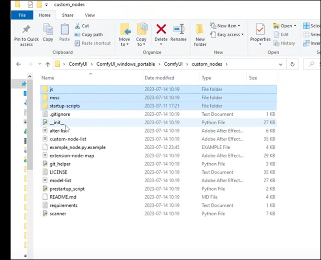Click the scanner Python file icon
Viewport: 321px width, 260px height.
[x=45, y=214]
